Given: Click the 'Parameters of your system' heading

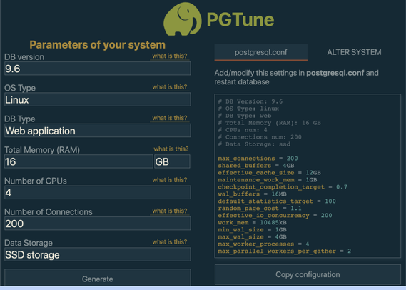Looking at the screenshot, I should click(x=97, y=45).
